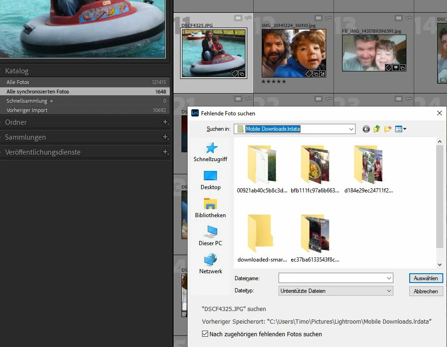Expand the Sammlungen panel header

(x=25, y=137)
